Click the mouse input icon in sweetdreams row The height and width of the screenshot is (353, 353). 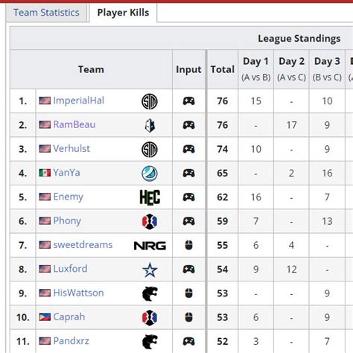tap(189, 245)
